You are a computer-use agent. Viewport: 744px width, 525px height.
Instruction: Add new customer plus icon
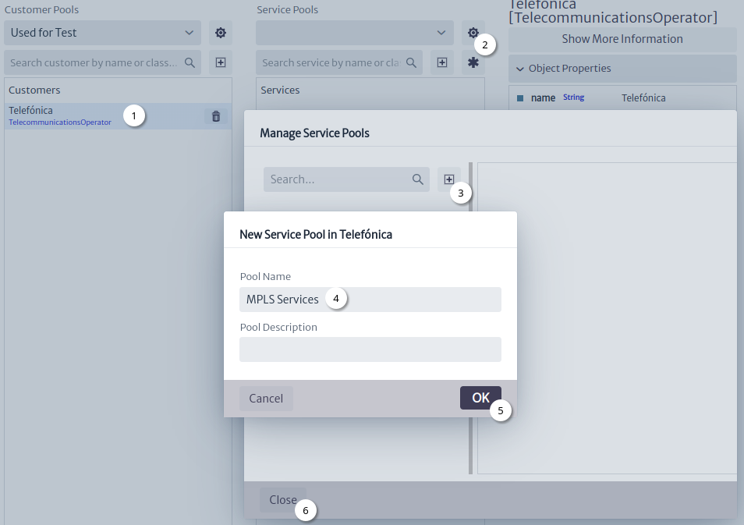click(x=221, y=62)
